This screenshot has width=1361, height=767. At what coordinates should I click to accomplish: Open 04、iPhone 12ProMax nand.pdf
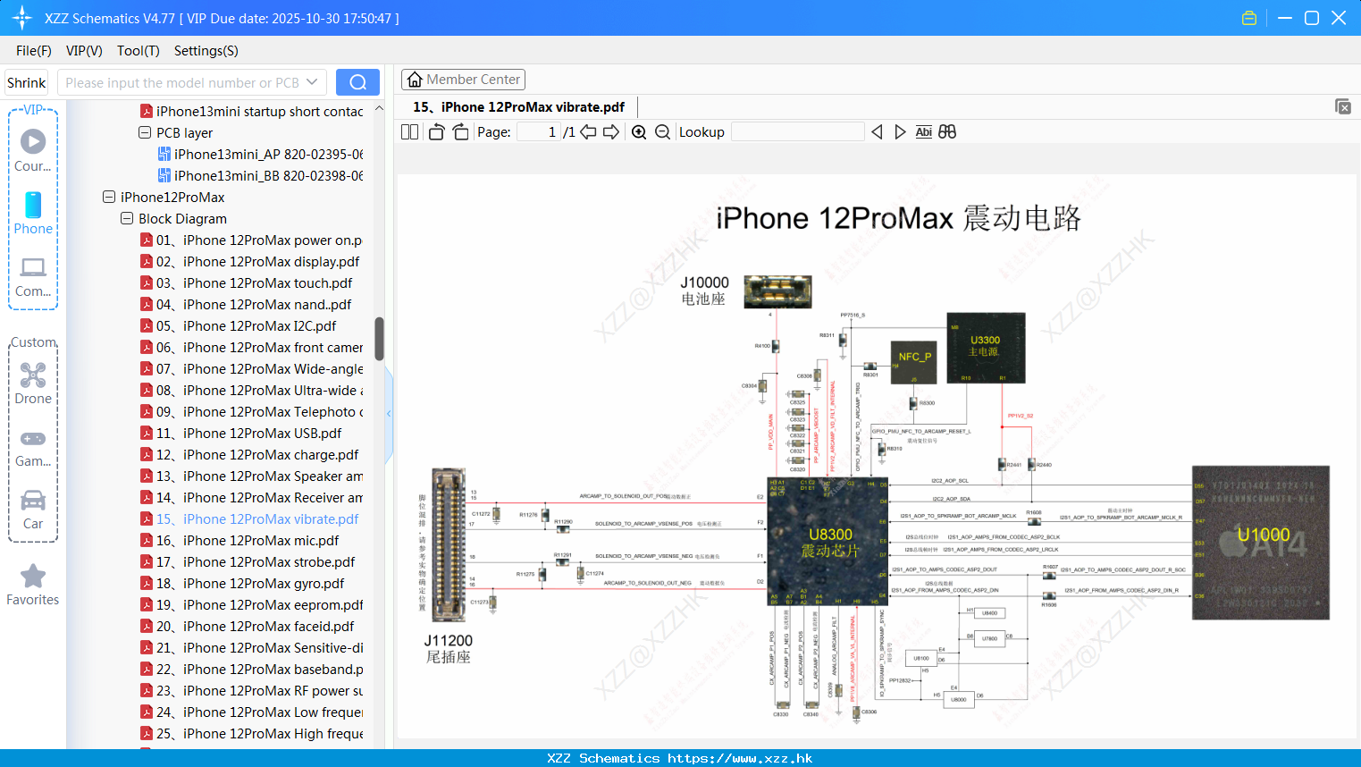pyautogui.click(x=246, y=304)
